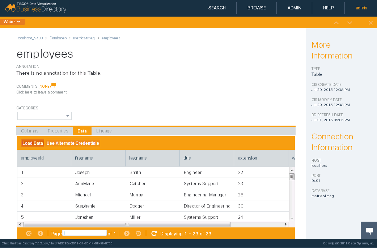
Task: Toggle the Watch button
Action: tap(12, 22)
